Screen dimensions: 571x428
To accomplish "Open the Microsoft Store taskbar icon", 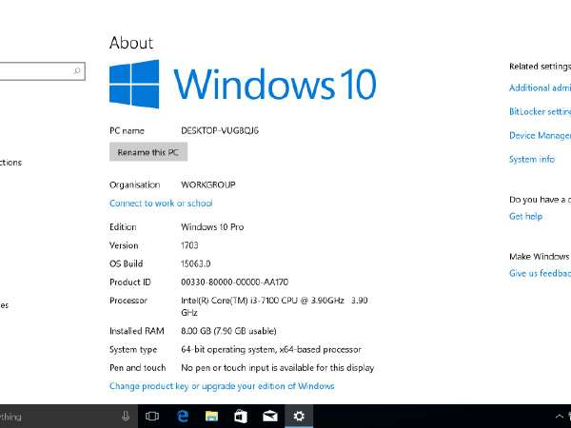I will [x=241, y=416].
